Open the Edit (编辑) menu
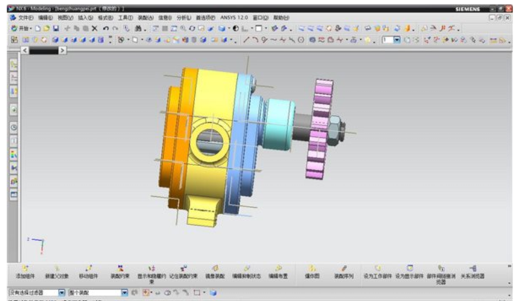 [45, 18]
